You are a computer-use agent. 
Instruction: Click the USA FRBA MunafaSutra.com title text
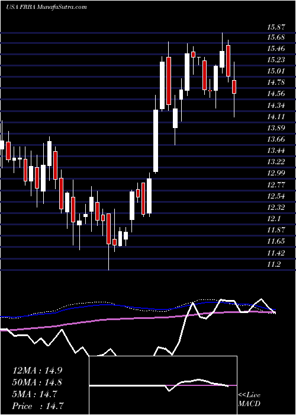tap(47, 7)
